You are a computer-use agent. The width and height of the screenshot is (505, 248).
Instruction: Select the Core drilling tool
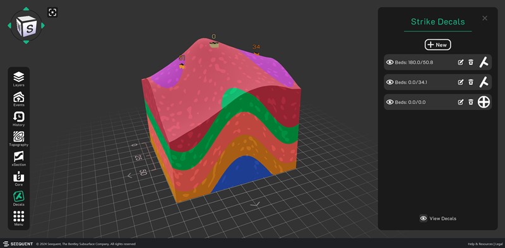(19, 179)
